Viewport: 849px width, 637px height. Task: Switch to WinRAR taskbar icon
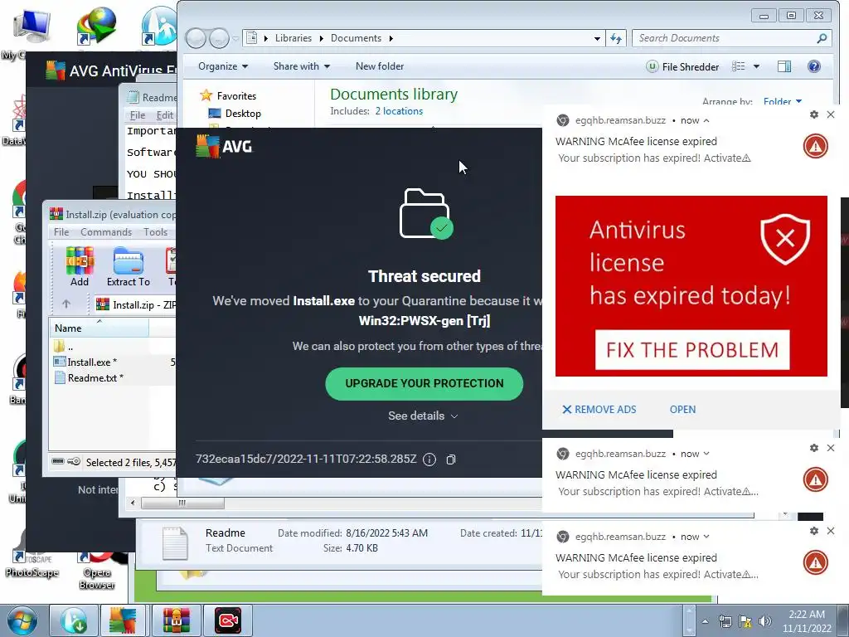[x=177, y=620]
